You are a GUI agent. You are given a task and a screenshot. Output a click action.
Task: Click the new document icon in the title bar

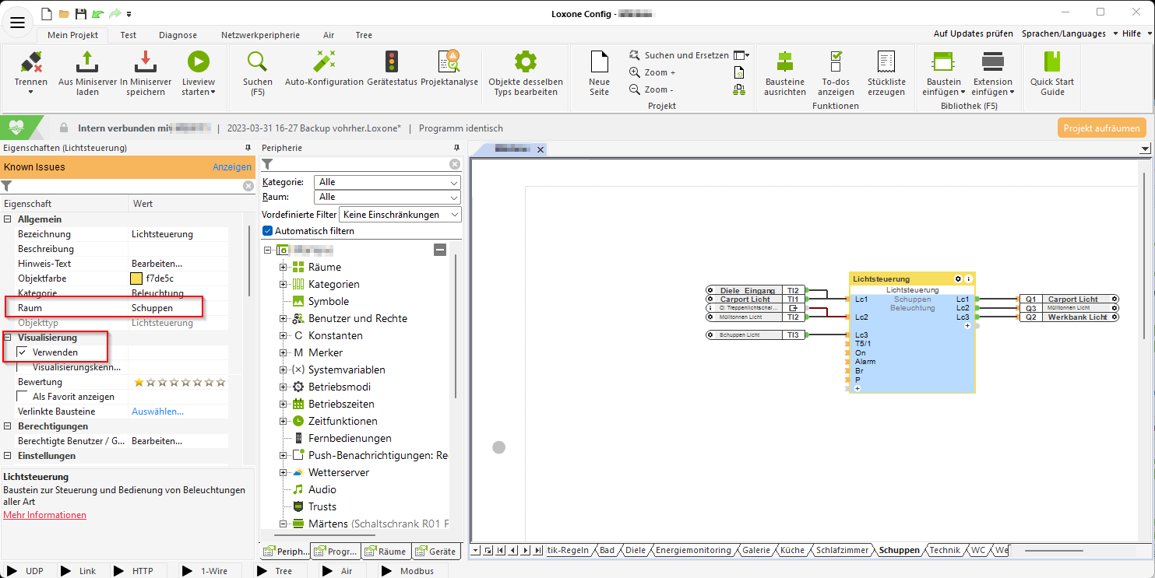(46, 13)
